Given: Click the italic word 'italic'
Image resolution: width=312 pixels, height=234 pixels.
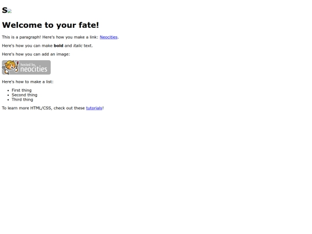Looking at the screenshot, I should coord(77,46).
